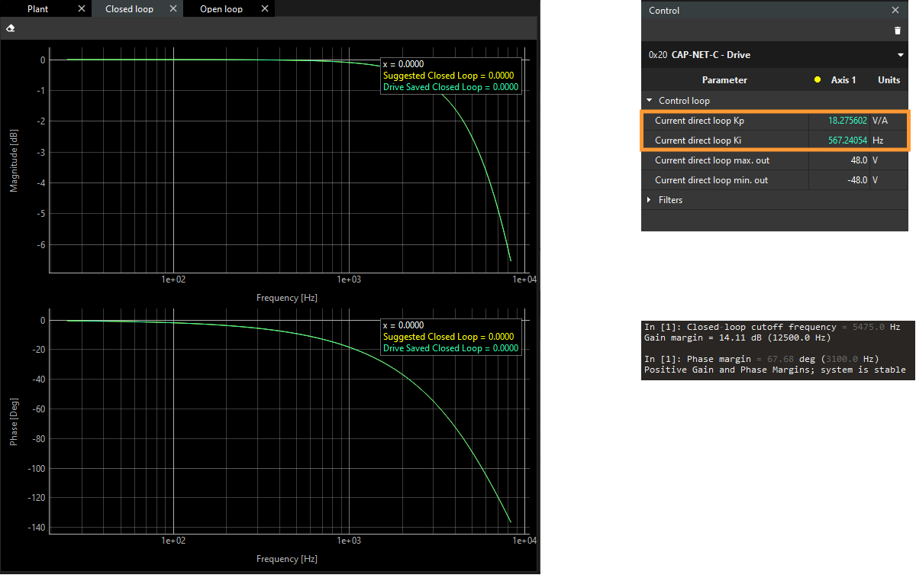The image size is (916, 575).
Task: Close the Plant tab
Action: (81, 8)
